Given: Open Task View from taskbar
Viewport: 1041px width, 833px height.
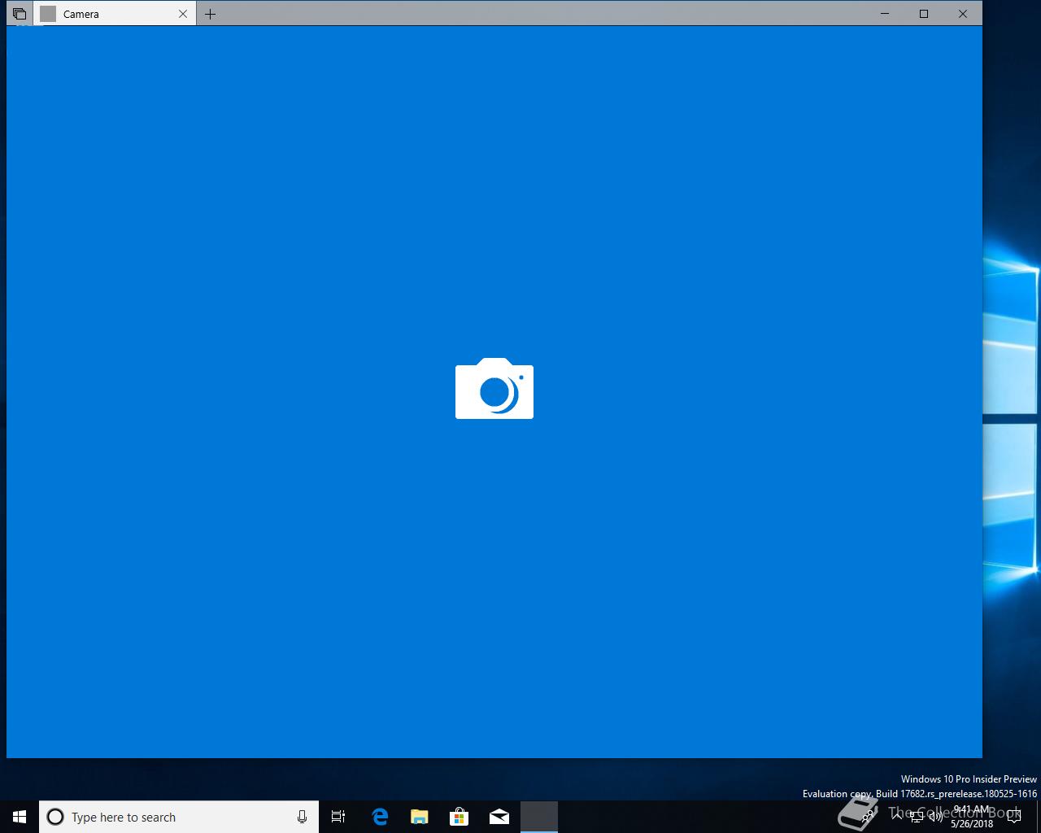Looking at the screenshot, I should 338,817.
